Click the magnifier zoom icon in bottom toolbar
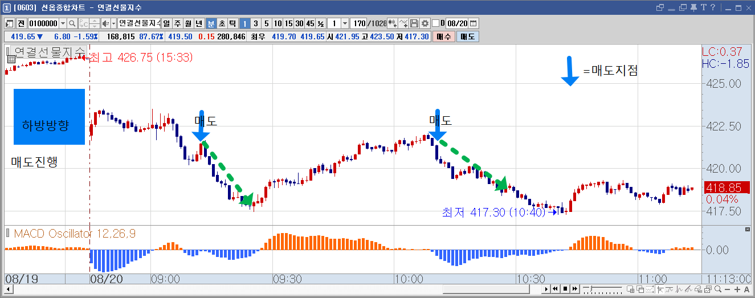The height and width of the screenshot is (298, 755). (x=718, y=289)
